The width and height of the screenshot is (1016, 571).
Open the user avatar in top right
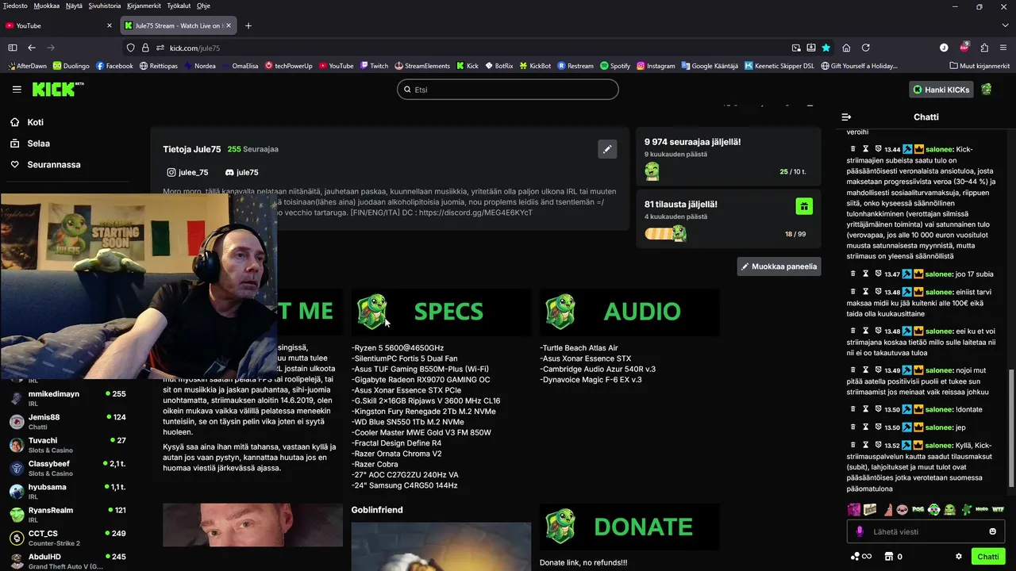pos(986,90)
